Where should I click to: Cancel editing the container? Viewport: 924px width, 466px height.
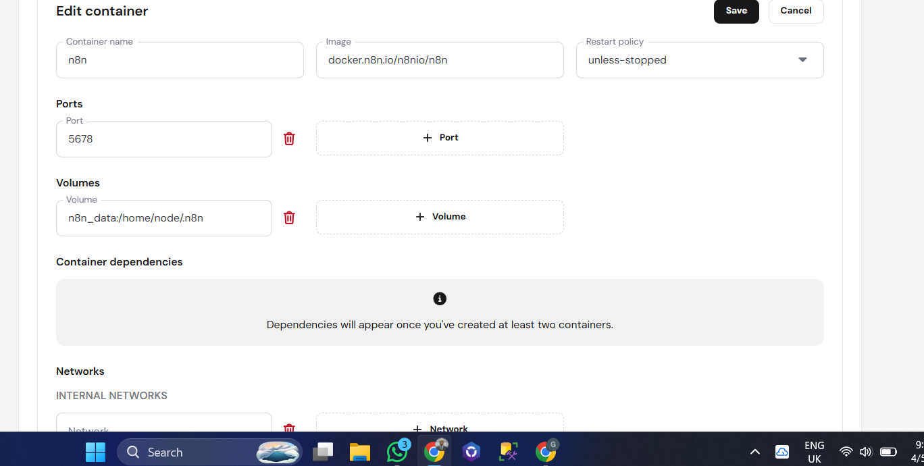796,11
